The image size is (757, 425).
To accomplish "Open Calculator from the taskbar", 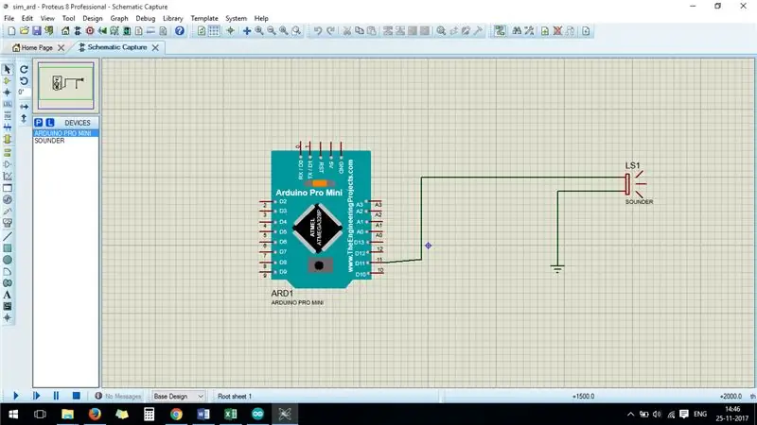I will [149, 414].
